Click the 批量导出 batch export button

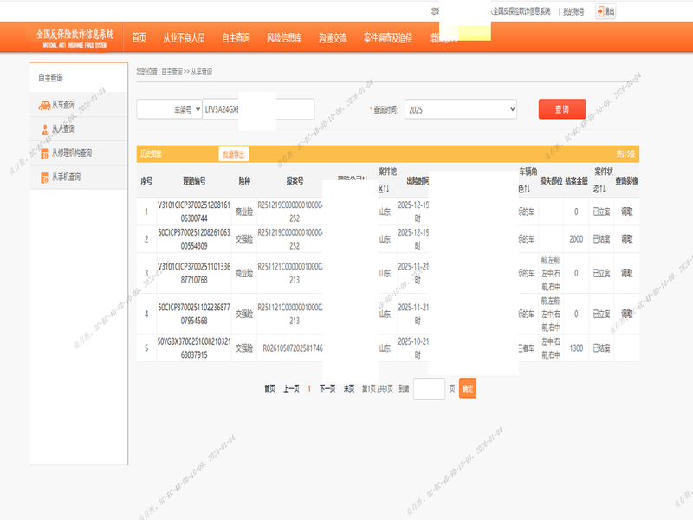234,154
